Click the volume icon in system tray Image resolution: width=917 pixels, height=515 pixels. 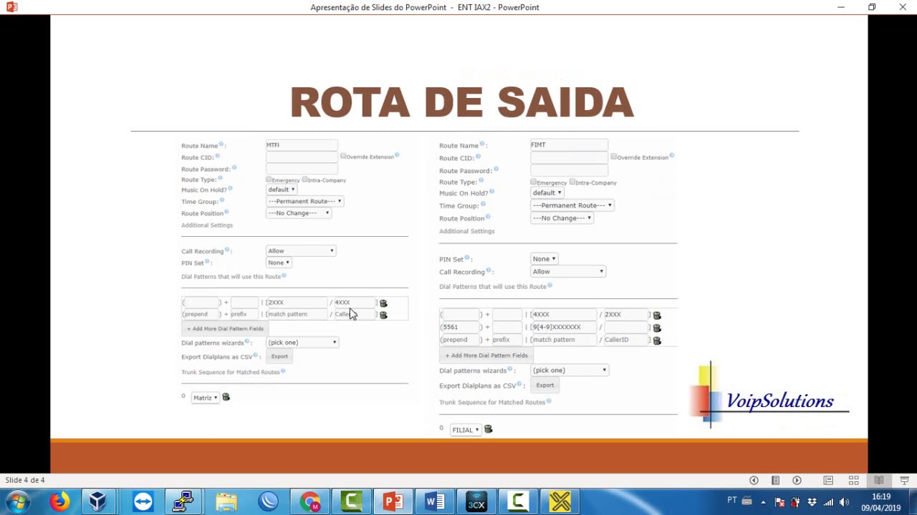844,501
